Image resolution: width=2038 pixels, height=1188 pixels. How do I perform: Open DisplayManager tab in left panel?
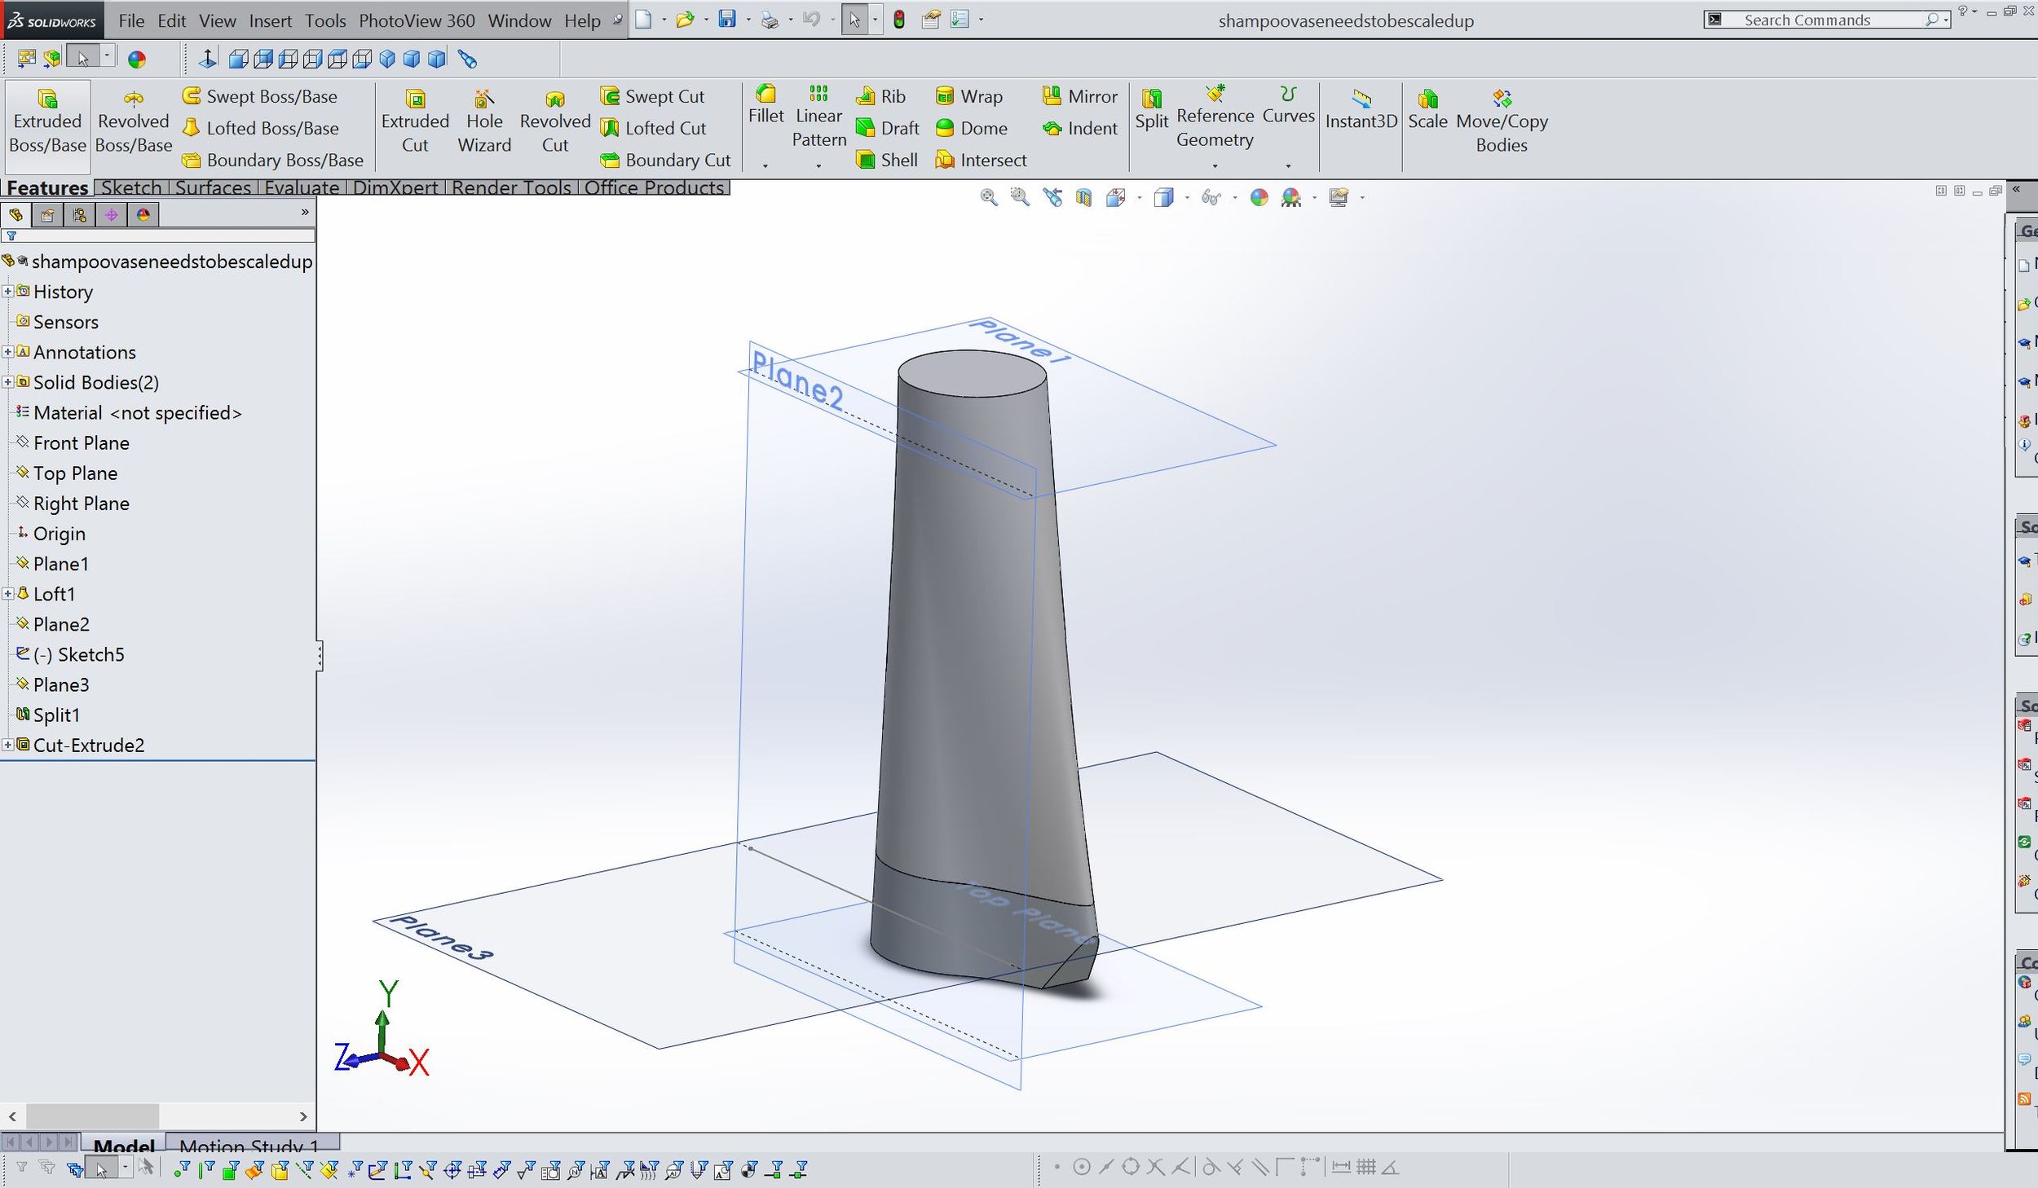pos(143,215)
